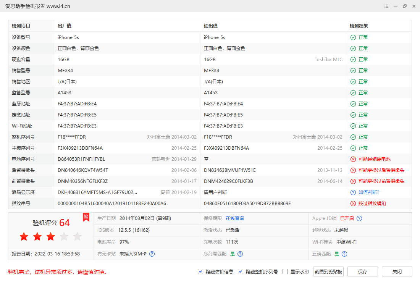Click the 充电次数 111次 value
420x286 pixels.
pos(232,242)
